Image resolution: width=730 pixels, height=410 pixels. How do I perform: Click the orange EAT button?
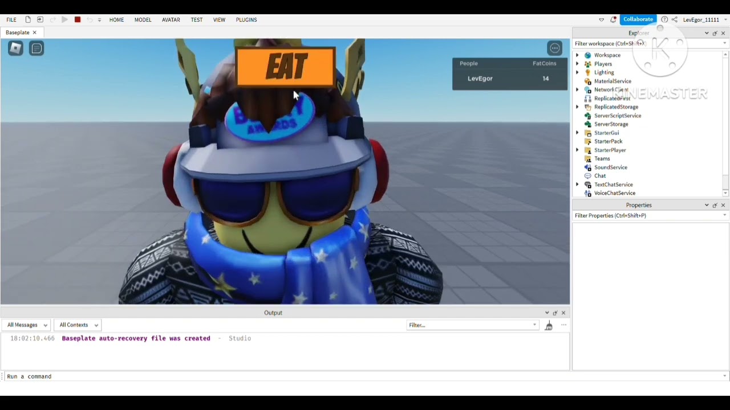[x=285, y=67]
